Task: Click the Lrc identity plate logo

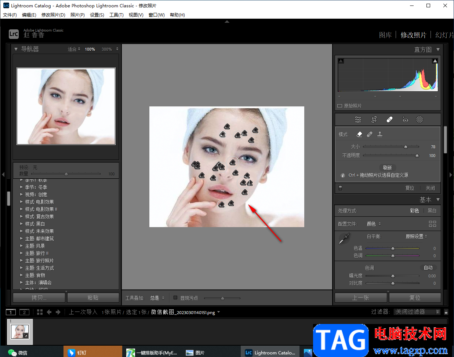Action: pyautogui.click(x=14, y=34)
